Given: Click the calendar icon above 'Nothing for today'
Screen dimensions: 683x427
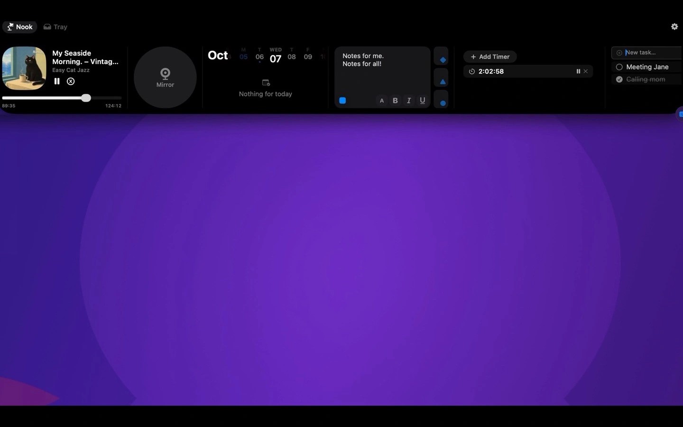Looking at the screenshot, I should click(x=266, y=83).
